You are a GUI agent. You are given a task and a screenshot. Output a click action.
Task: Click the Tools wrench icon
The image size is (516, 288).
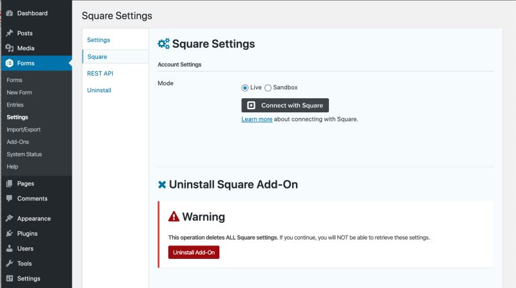point(10,263)
